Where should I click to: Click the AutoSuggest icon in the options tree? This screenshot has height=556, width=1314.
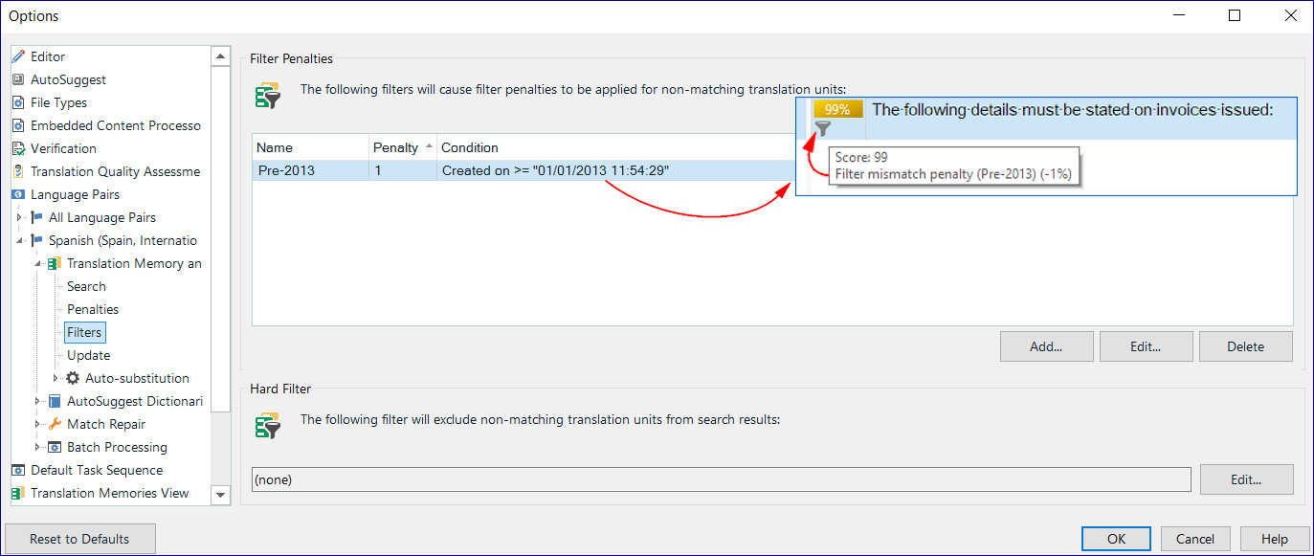click(x=18, y=80)
